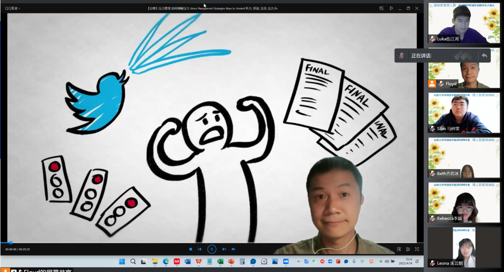Open the mini-mode icon in player title bar
This screenshot has height=272, width=504.
(x=381, y=8)
